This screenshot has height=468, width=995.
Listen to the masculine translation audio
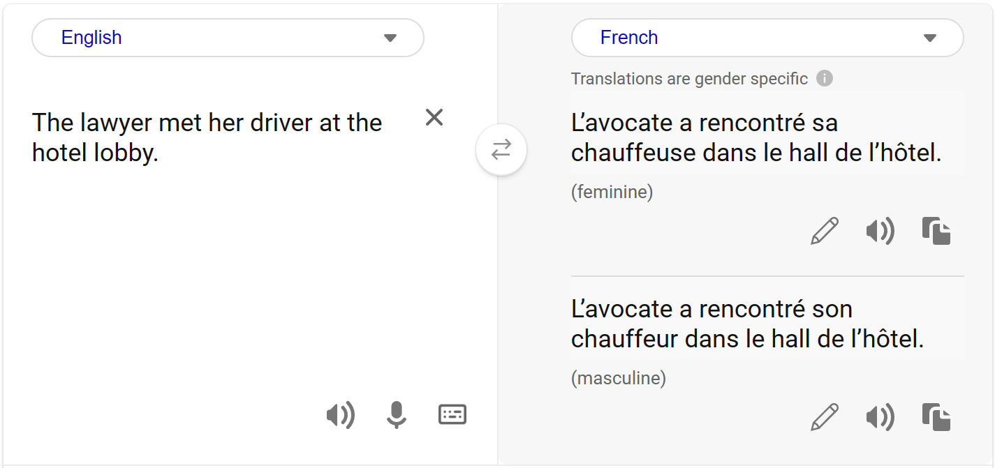(x=880, y=417)
